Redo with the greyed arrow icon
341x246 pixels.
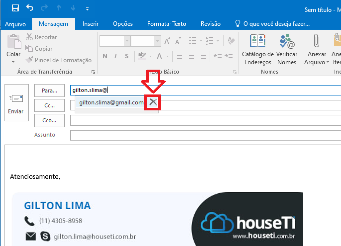[44, 8]
